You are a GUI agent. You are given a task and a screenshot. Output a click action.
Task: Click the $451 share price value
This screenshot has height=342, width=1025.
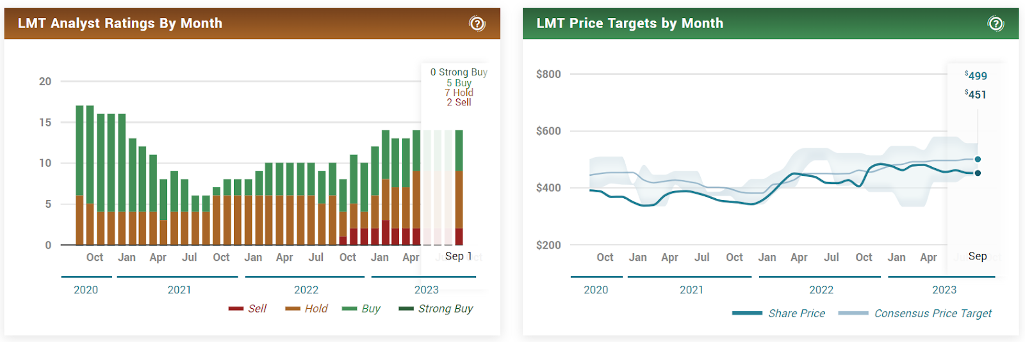click(x=976, y=94)
